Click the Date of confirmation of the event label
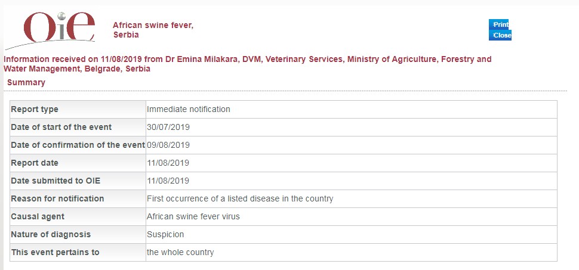579x270 pixels. tap(78, 145)
